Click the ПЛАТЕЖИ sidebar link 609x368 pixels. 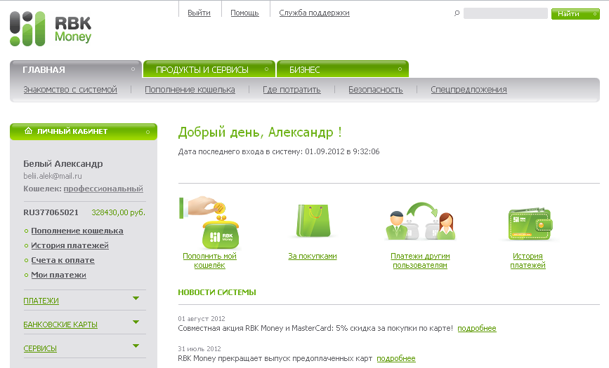pyautogui.click(x=41, y=301)
